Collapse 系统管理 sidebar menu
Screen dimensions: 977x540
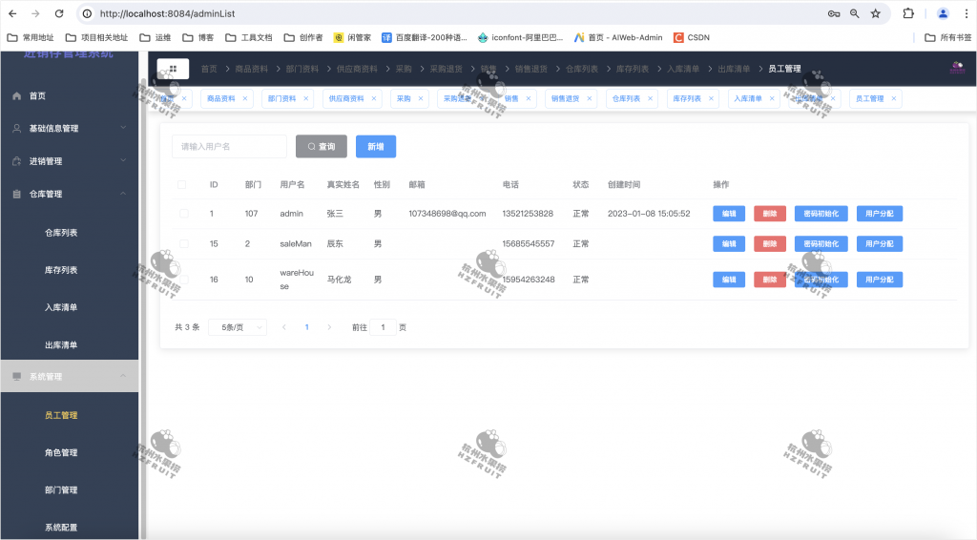tap(69, 376)
